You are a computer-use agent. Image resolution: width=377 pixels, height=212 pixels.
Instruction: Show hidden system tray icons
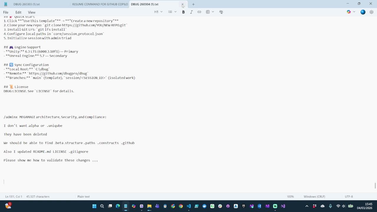(x=307, y=206)
